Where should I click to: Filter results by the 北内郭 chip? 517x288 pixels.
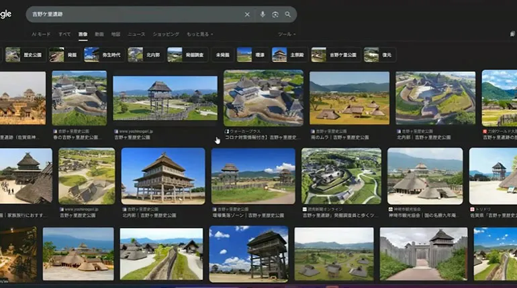[146, 55]
